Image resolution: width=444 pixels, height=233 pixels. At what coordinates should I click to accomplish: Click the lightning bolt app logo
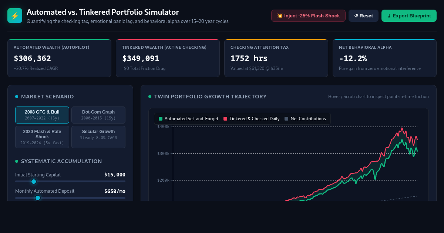coord(15,16)
